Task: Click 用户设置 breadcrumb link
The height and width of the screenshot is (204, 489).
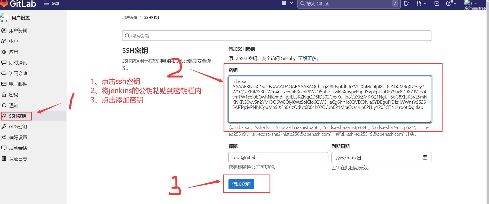Action: coord(130,17)
